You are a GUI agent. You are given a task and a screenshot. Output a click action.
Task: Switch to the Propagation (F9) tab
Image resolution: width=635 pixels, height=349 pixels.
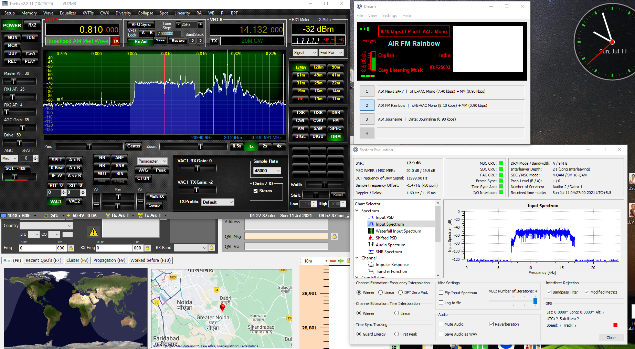(x=109, y=260)
